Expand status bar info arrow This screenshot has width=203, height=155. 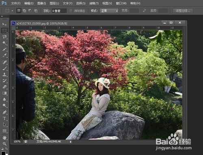click(x=71, y=142)
